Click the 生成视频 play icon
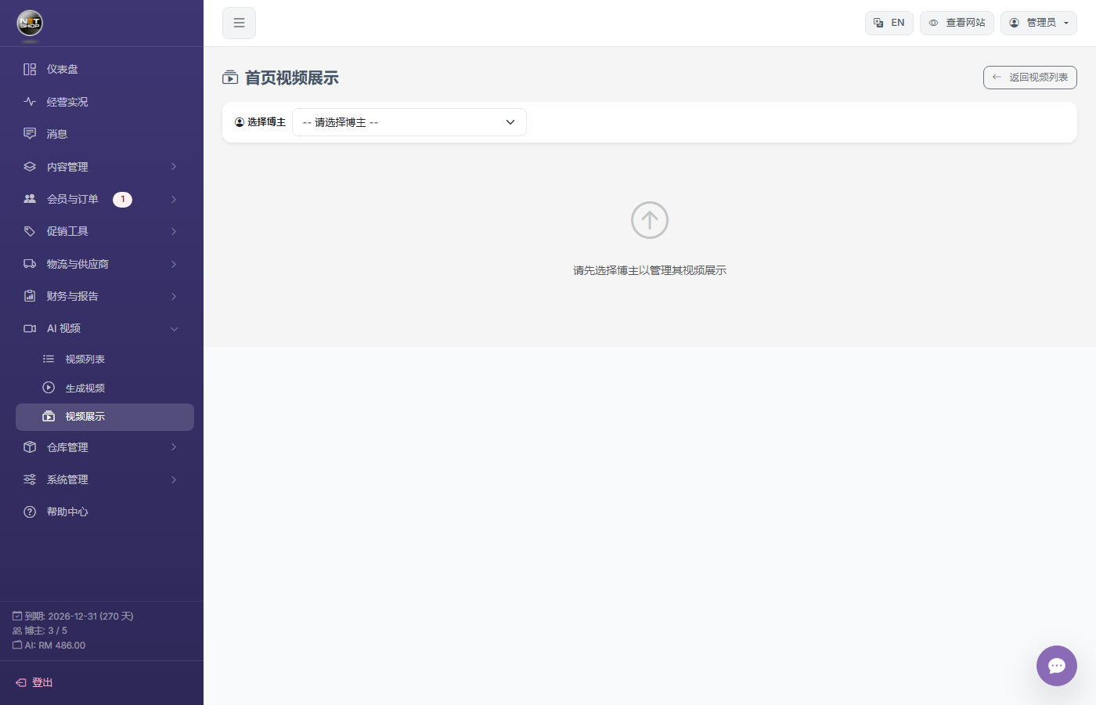 coord(49,388)
